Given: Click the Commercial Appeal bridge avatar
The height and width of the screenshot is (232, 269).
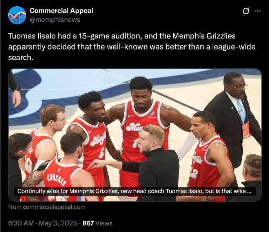Looking at the screenshot, I should tap(17, 15).
